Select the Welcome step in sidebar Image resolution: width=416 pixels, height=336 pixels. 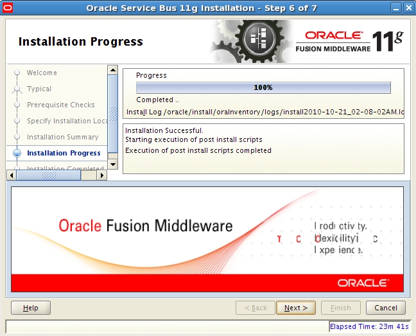[42, 73]
